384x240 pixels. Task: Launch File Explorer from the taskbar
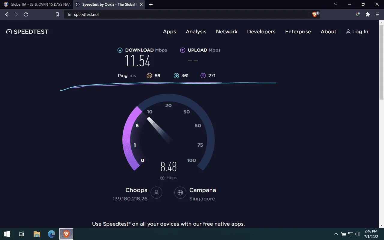(37, 234)
